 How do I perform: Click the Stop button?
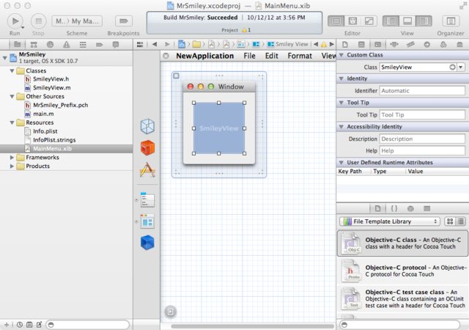click(38, 21)
